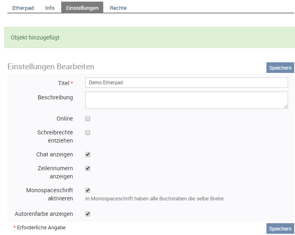Tick the Schreibrechte entziehen checkbox
This screenshot has height=235, width=295.
tap(88, 132)
